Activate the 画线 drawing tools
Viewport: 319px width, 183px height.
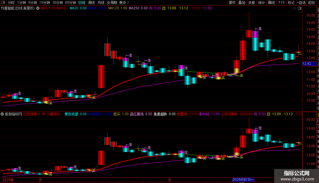click(271, 3)
